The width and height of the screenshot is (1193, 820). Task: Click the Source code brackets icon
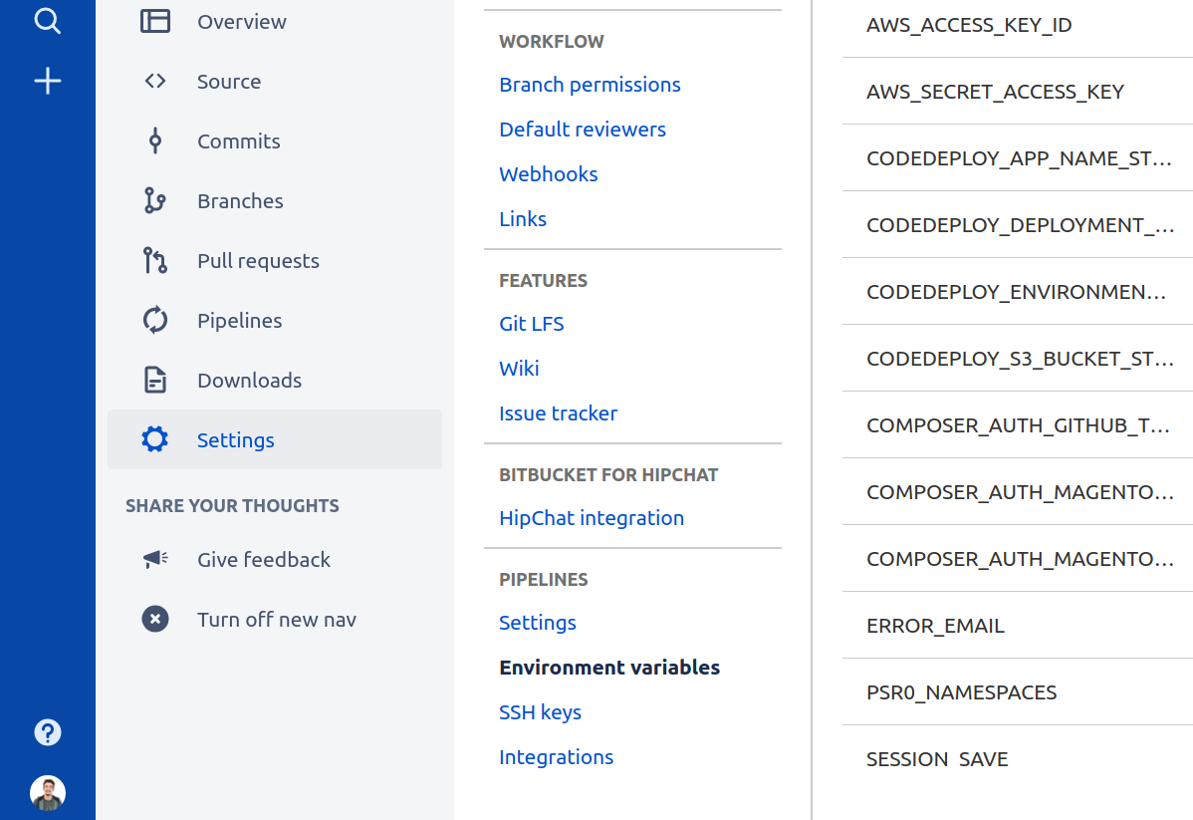155,82
